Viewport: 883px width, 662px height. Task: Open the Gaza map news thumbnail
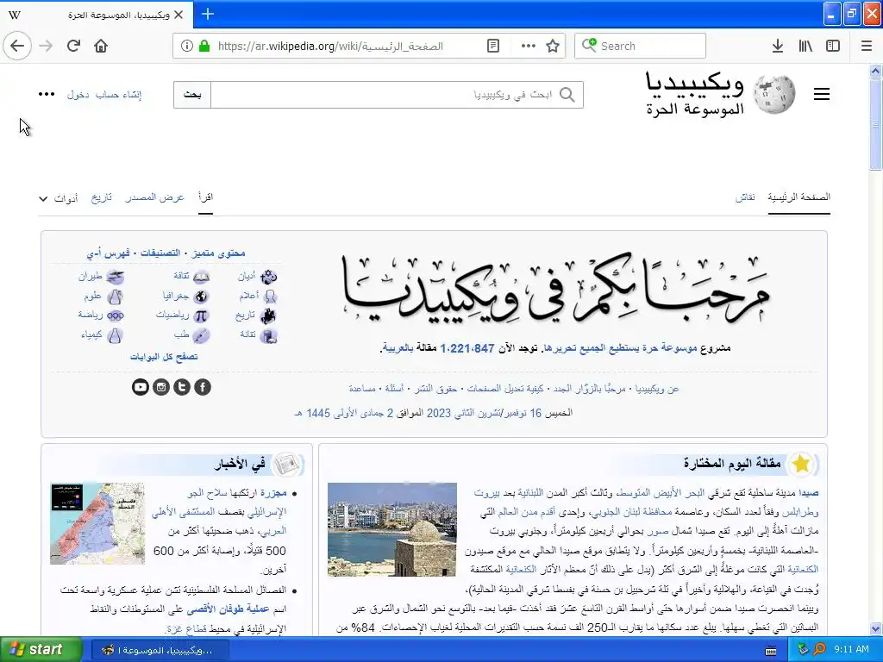97,523
